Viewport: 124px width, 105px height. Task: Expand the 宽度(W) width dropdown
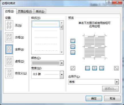62,75
